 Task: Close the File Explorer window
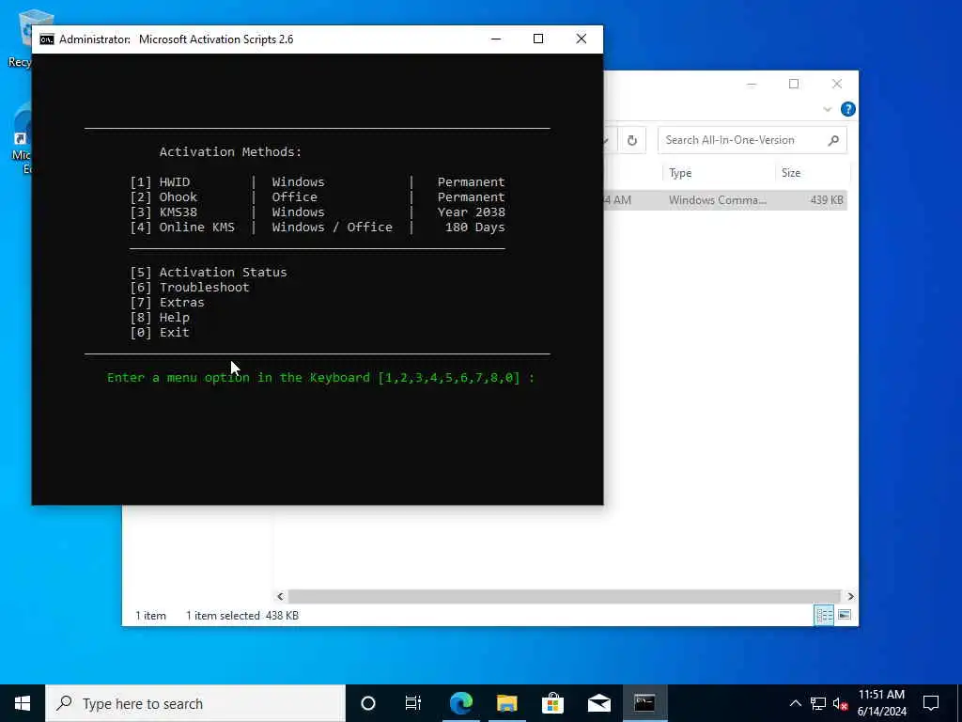tap(837, 84)
